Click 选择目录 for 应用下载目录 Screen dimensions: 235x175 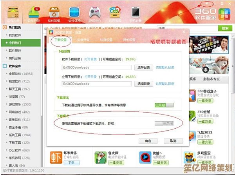(x=144, y=84)
